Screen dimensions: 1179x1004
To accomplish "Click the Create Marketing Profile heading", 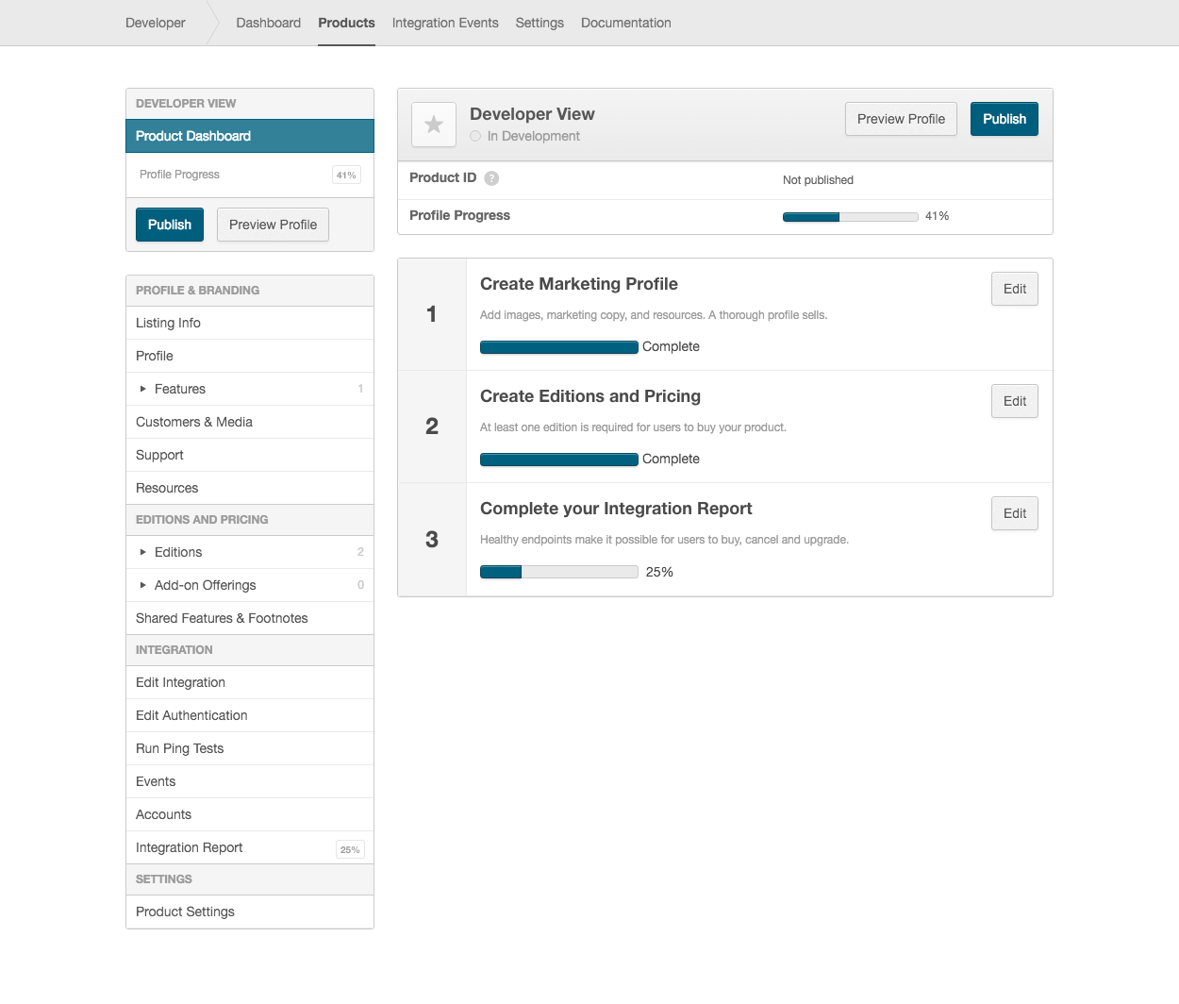I will pos(579,284).
